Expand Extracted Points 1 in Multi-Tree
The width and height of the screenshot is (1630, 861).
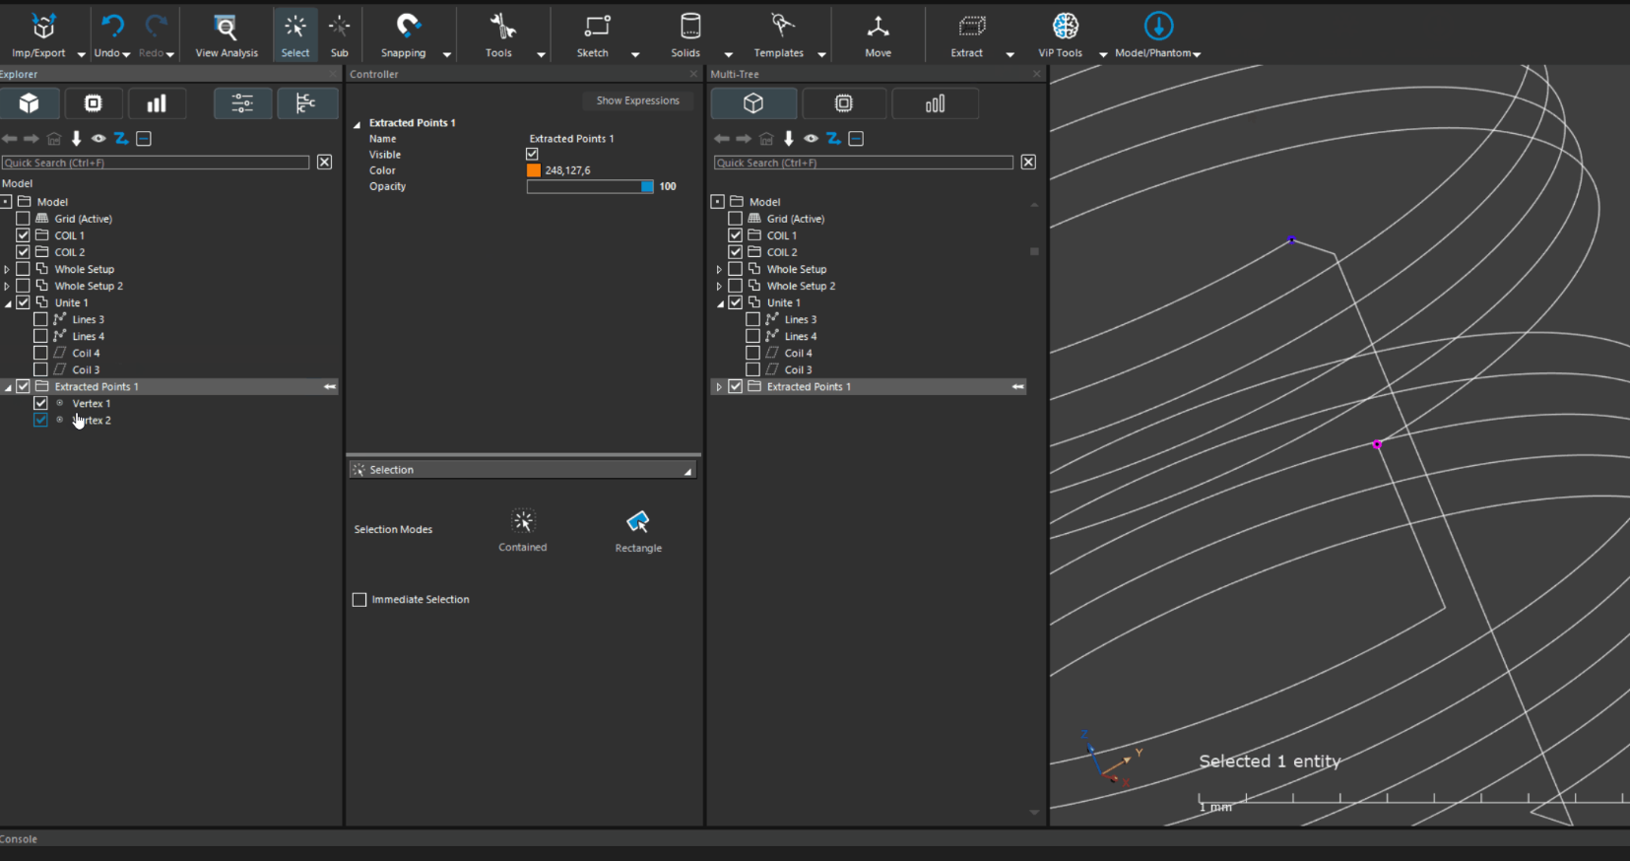click(x=719, y=387)
